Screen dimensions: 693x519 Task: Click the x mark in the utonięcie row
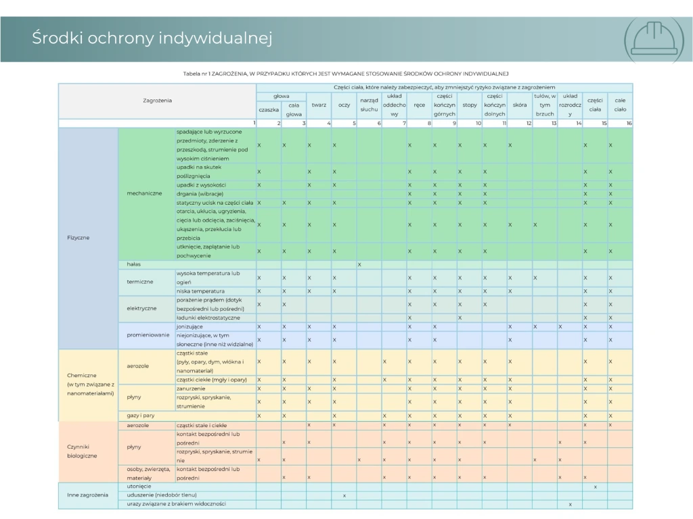point(595,487)
